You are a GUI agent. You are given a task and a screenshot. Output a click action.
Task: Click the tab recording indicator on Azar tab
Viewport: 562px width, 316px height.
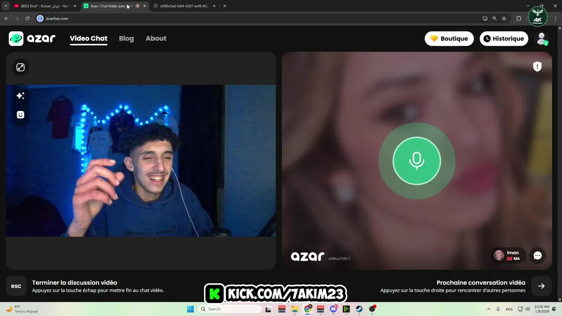(x=137, y=6)
